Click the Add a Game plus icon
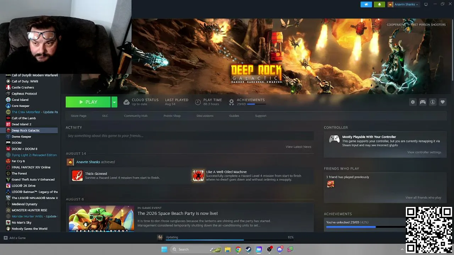Image resolution: width=454 pixels, height=255 pixels. point(5,238)
